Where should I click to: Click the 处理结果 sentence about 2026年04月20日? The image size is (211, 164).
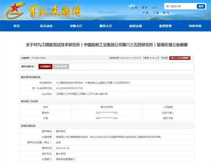[108, 137]
